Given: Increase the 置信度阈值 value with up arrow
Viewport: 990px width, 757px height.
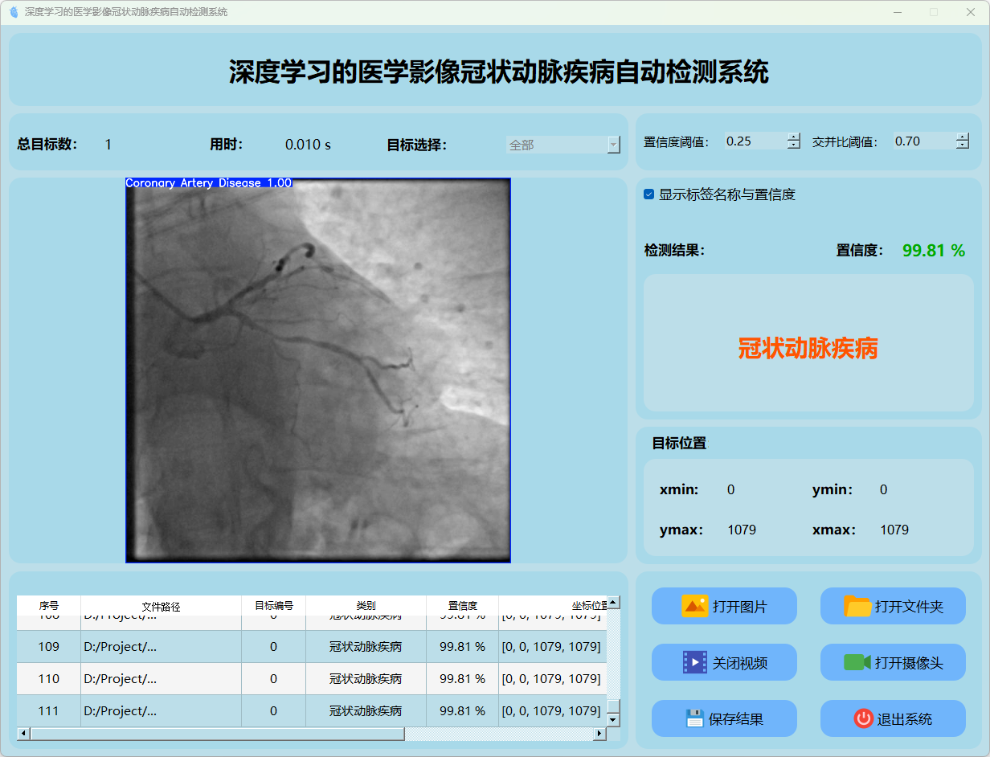Looking at the screenshot, I should tap(794, 137).
